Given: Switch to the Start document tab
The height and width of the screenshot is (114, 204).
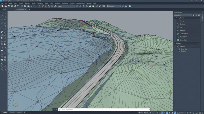Looking at the screenshot, I should pos(5,9).
